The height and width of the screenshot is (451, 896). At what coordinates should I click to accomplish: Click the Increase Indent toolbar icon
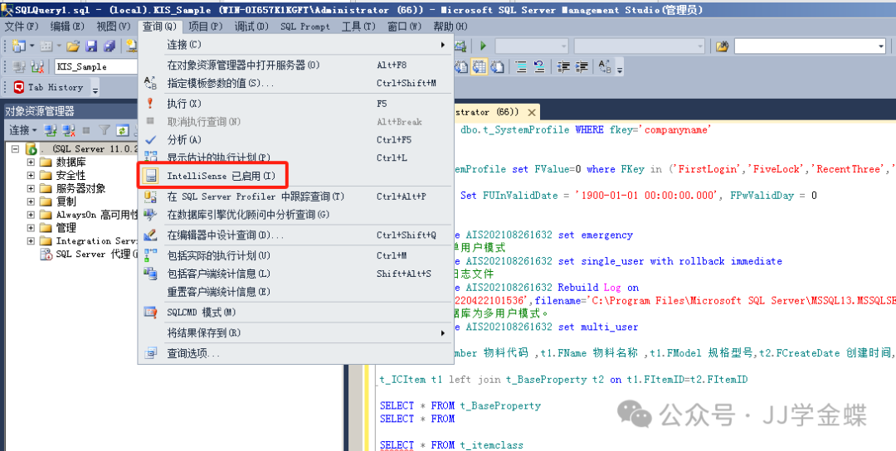point(582,66)
